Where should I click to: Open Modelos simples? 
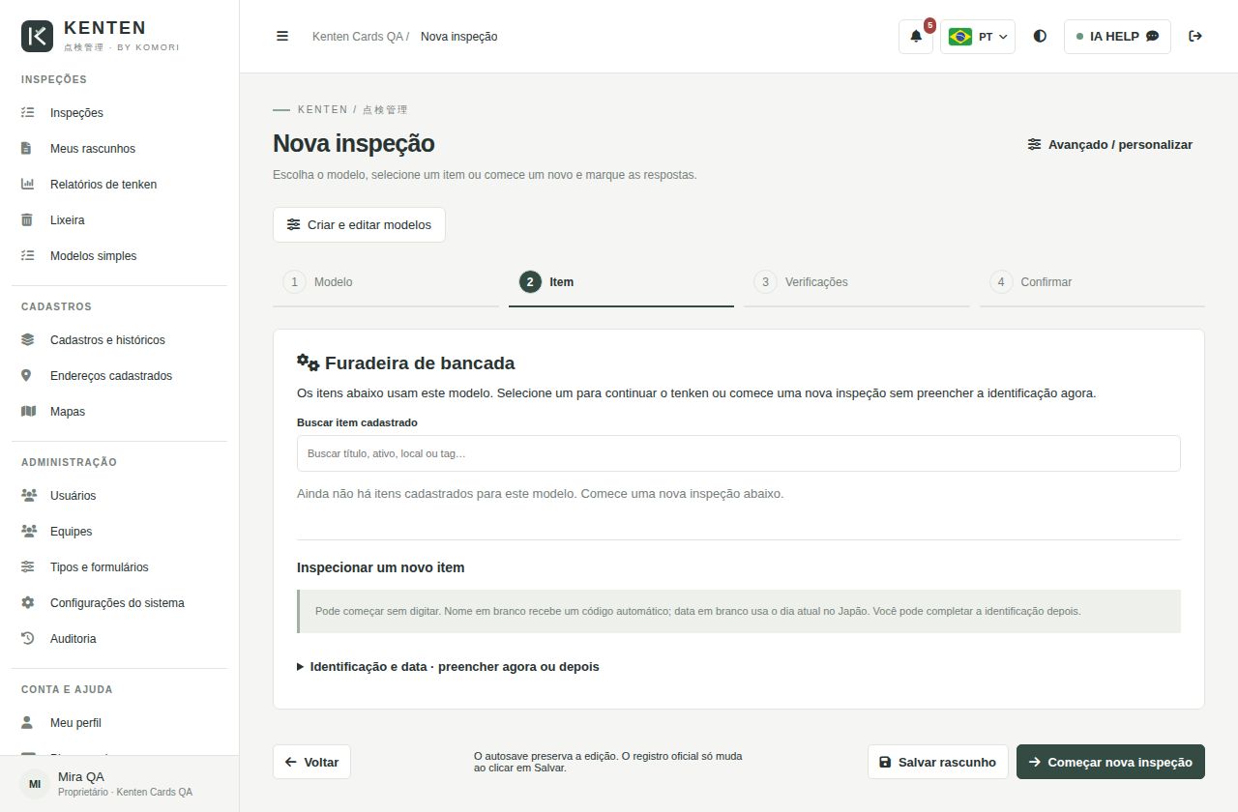pyautogui.click(x=119, y=256)
